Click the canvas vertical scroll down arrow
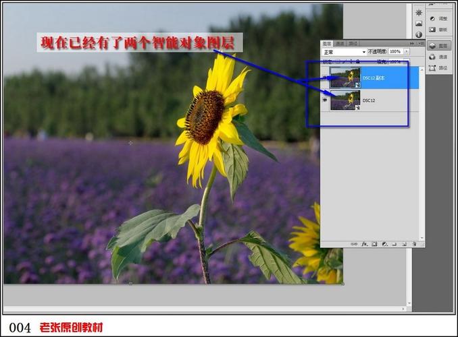The height and width of the screenshot is (337, 458). tap(409, 303)
